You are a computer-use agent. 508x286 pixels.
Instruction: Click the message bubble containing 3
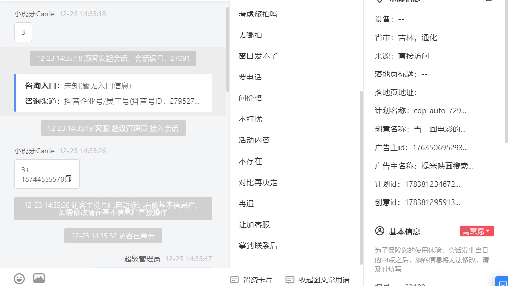coord(23,32)
